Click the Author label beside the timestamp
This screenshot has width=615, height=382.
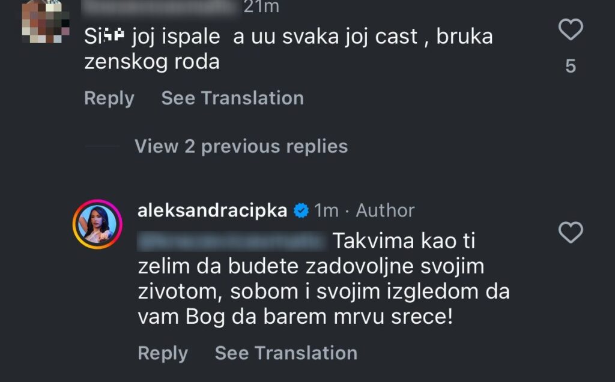(385, 210)
